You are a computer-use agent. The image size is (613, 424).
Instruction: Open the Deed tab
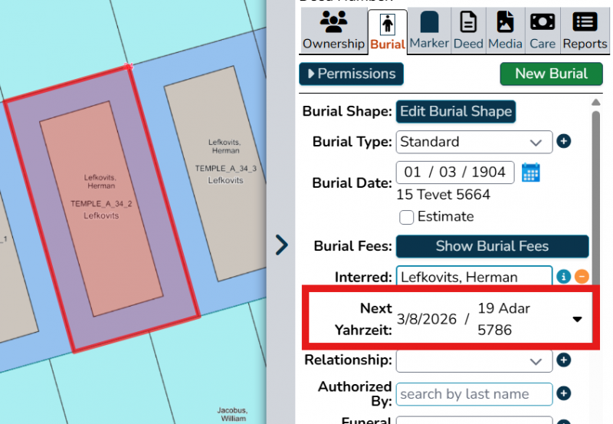[x=468, y=31]
